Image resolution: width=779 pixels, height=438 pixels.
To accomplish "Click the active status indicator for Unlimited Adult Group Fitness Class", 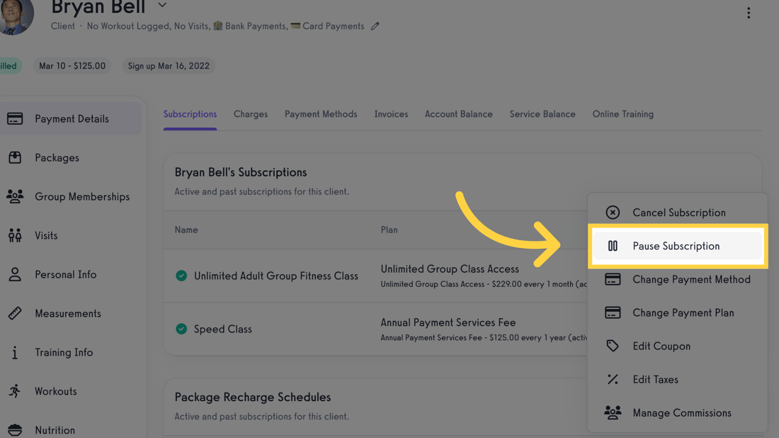I will coord(181,275).
